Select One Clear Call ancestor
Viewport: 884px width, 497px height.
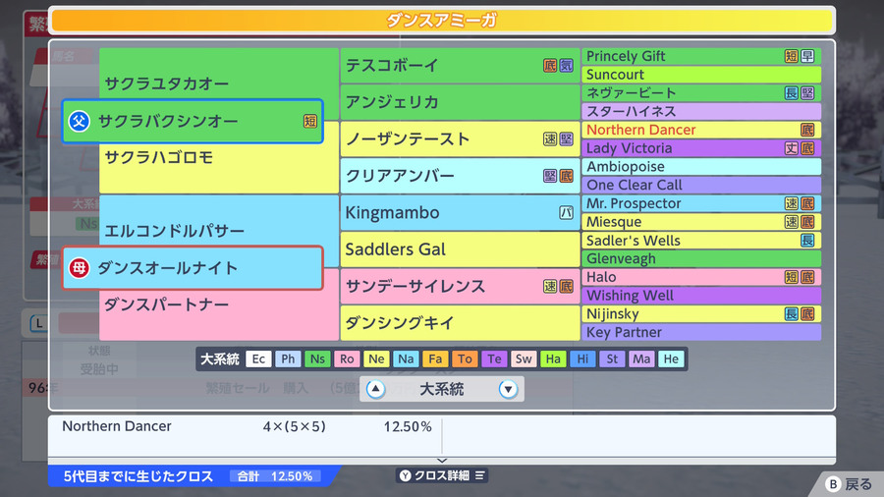[x=700, y=185]
